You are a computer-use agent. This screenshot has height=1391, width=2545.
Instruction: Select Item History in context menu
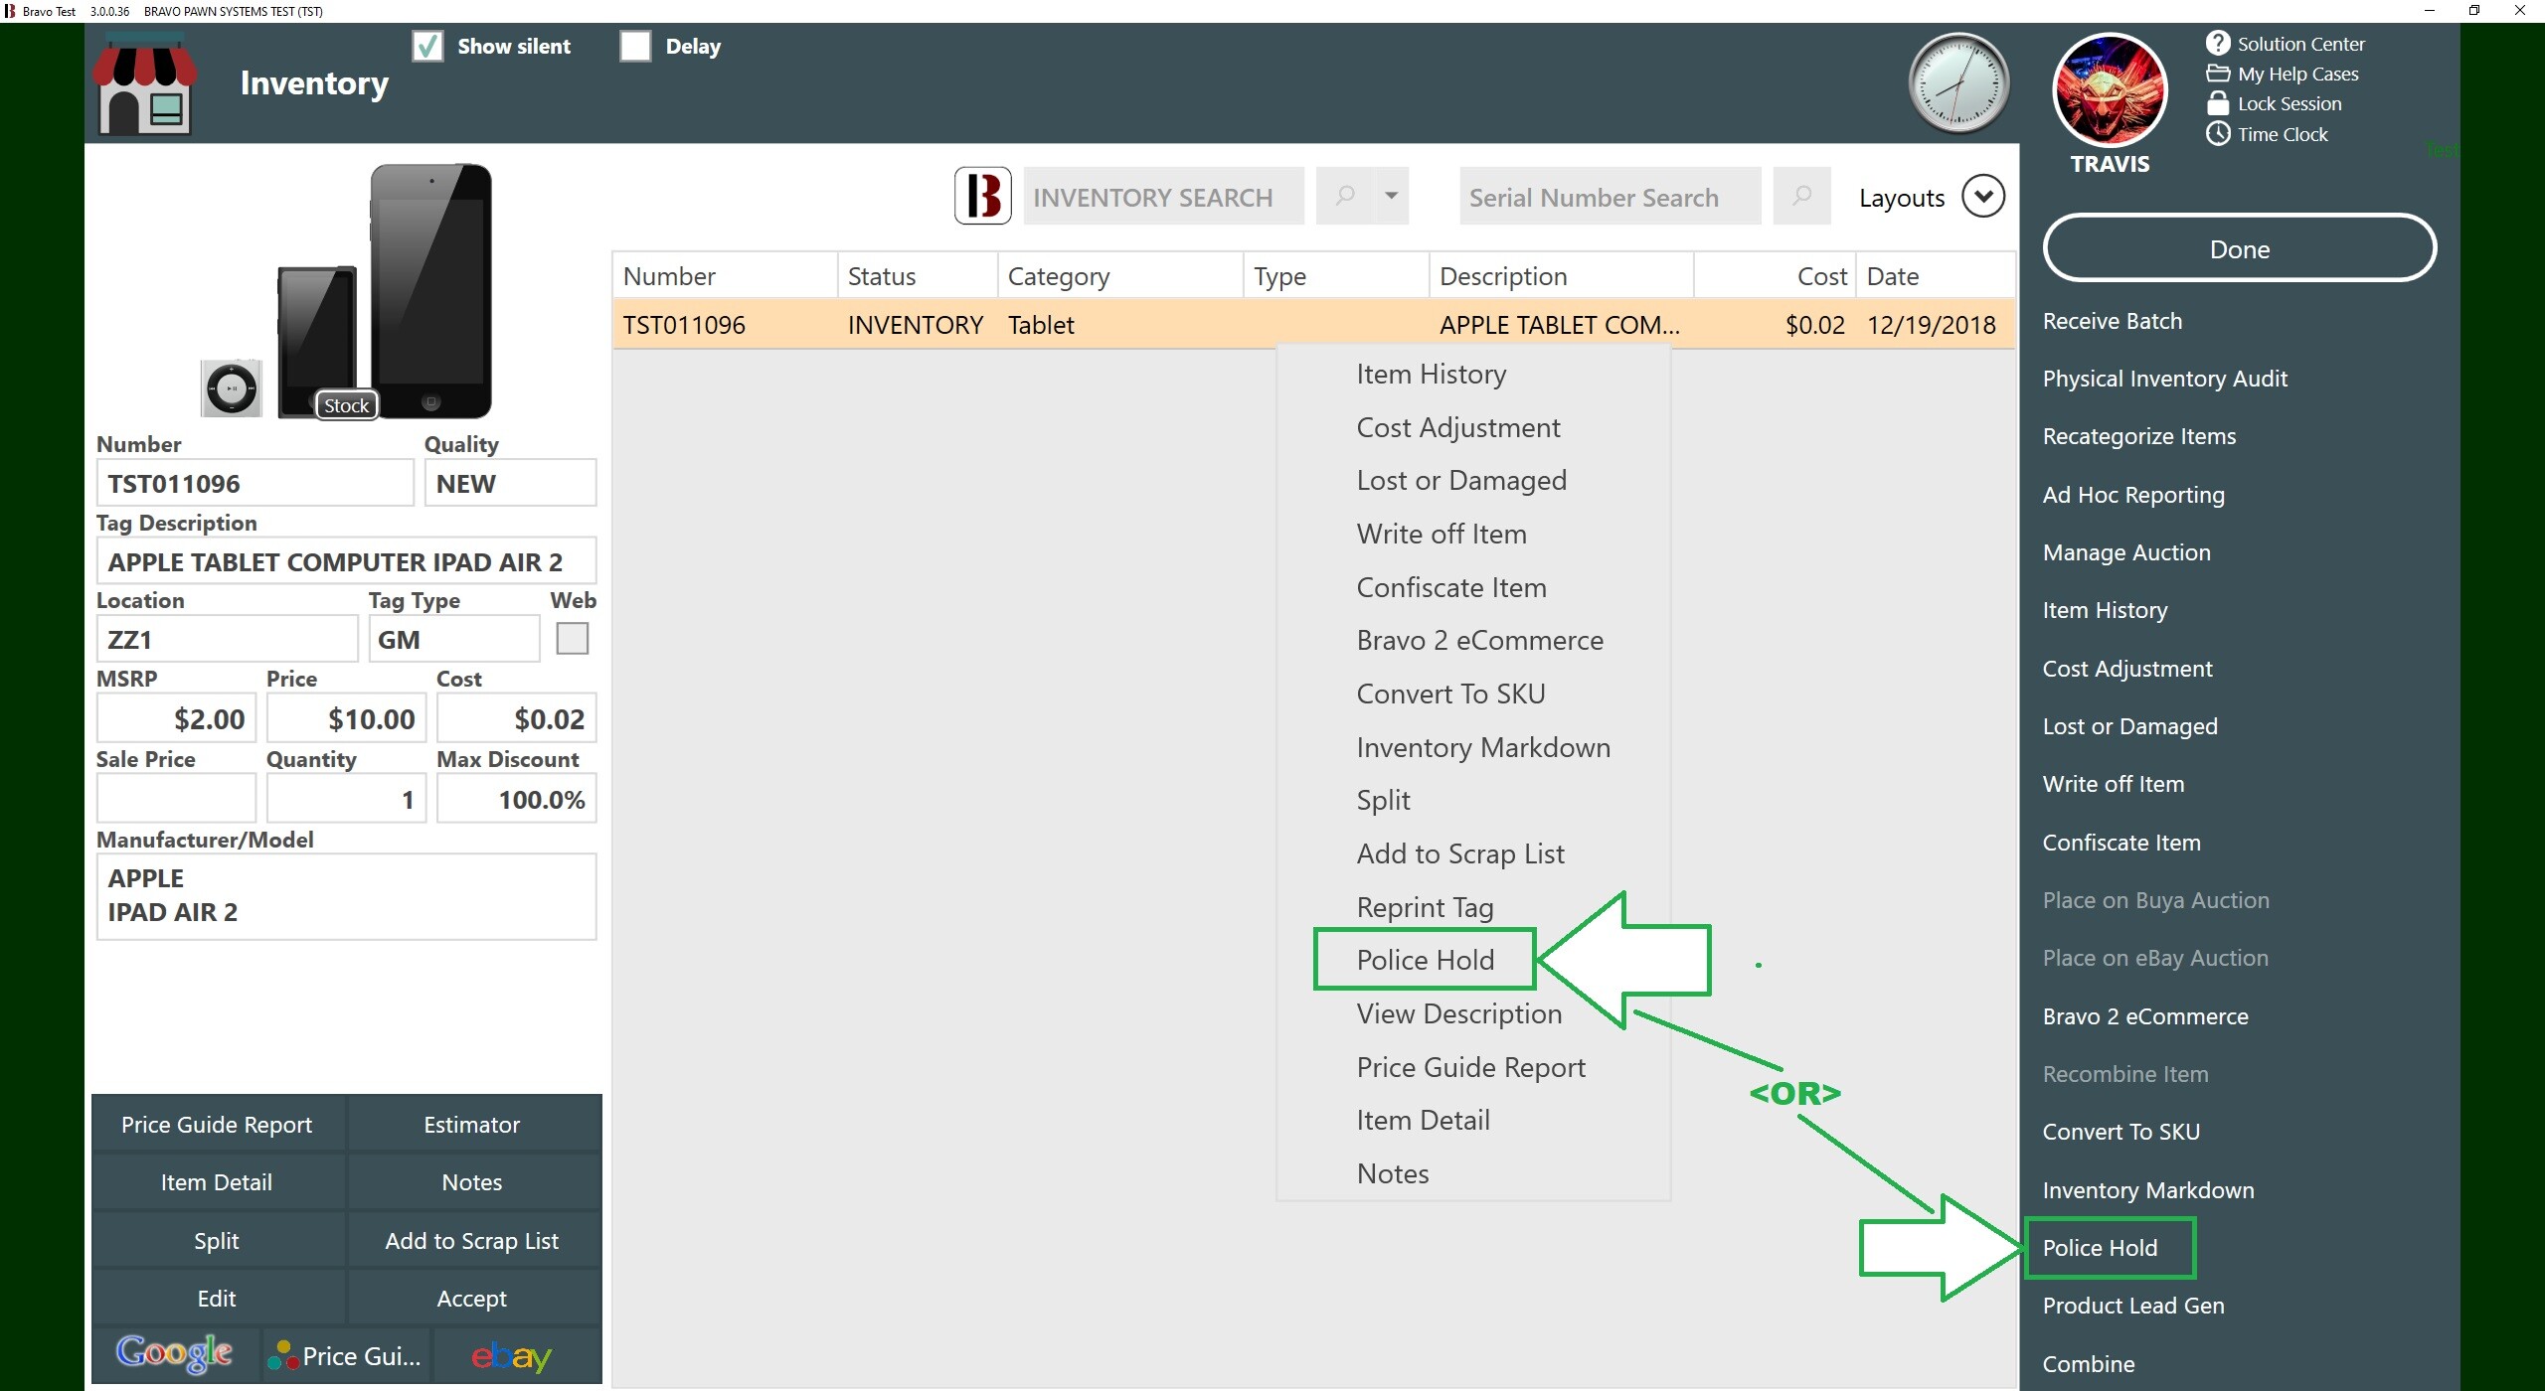point(1432,374)
